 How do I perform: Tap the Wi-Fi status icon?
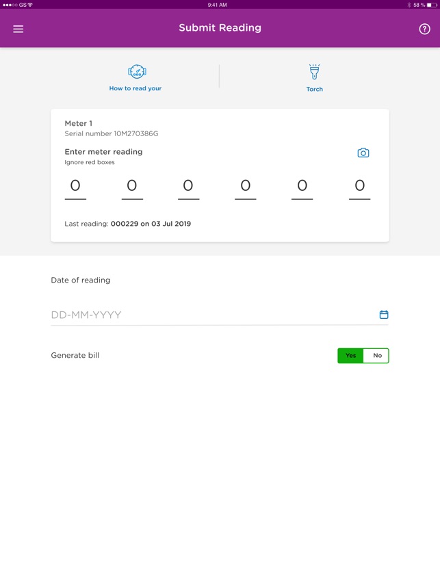pyautogui.click(x=30, y=5)
